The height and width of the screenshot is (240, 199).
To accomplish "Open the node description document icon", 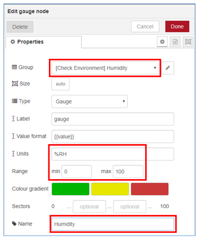I will pos(175,41).
